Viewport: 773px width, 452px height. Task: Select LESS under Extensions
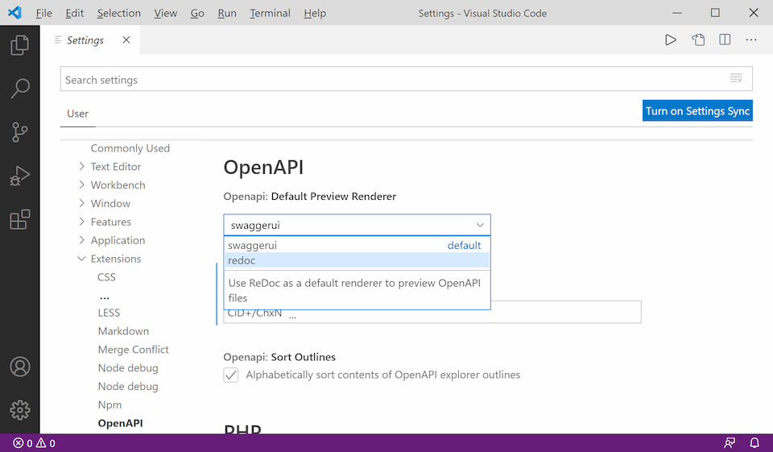[109, 313]
